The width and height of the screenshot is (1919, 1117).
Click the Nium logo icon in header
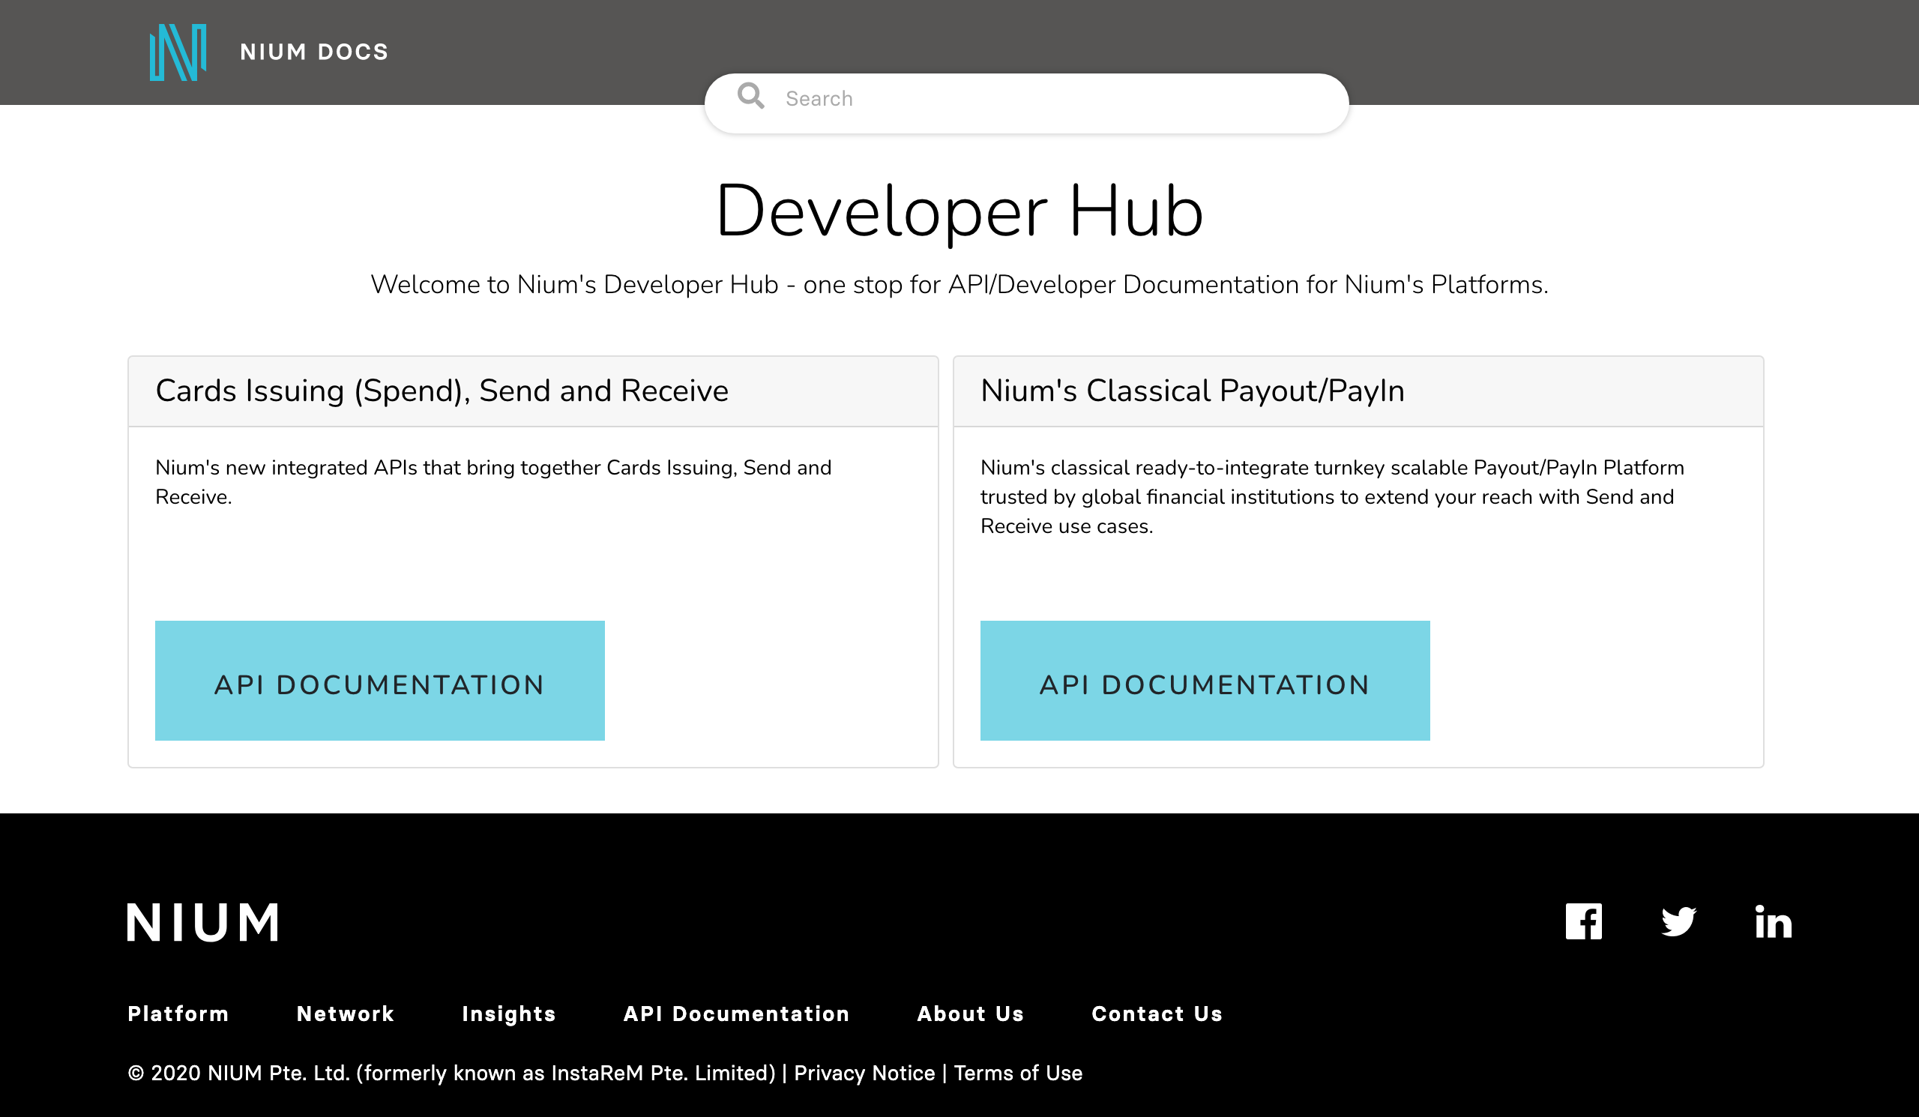pyautogui.click(x=178, y=52)
